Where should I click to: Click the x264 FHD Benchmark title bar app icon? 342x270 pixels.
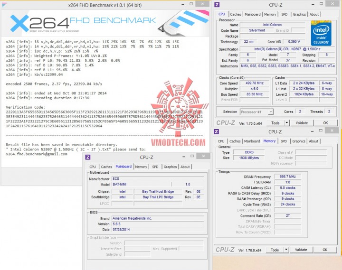click(x=4, y=5)
